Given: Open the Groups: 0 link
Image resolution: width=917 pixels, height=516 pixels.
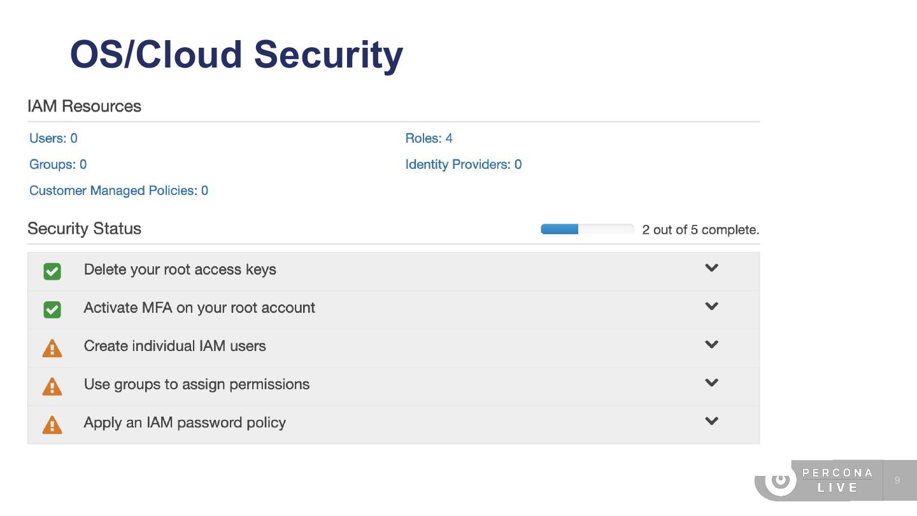Looking at the screenshot, I should coord(58,164).
